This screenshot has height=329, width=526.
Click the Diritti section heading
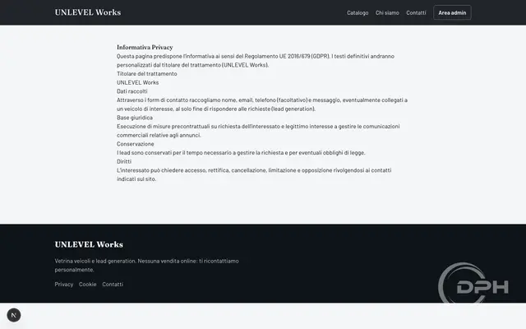point(124,161)
